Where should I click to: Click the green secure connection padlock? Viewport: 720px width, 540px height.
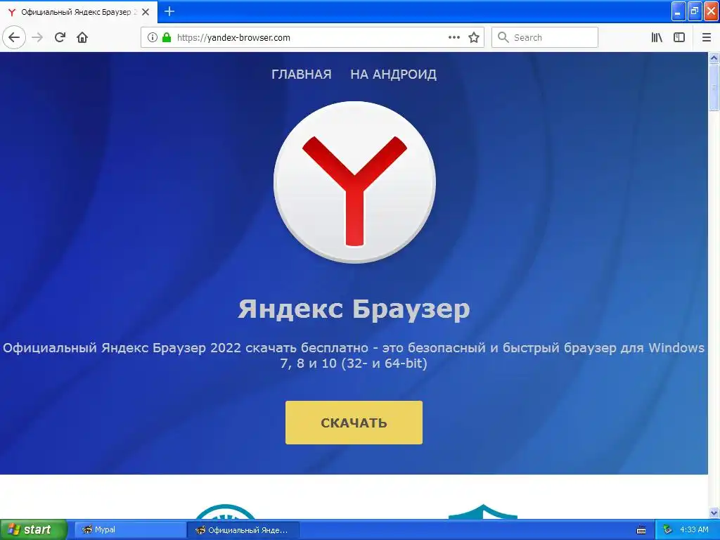point(166,37)
